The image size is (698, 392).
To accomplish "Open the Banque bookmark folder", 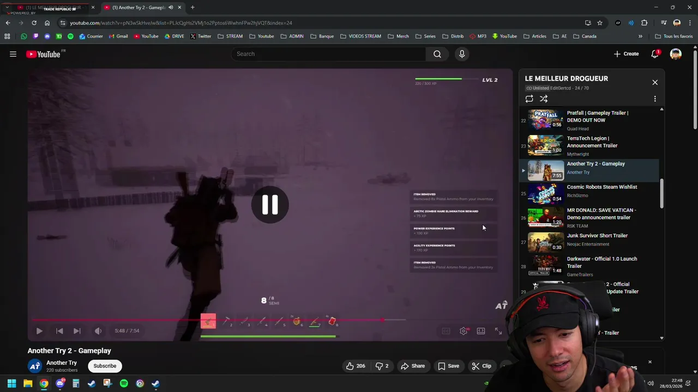I will (322, 36).
